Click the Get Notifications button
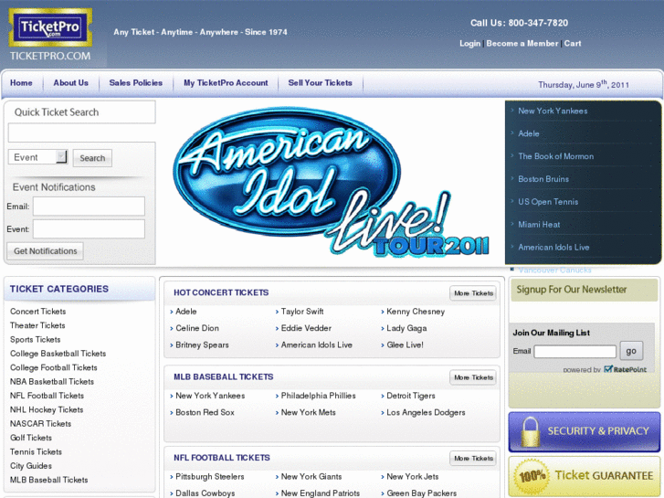The height and width of the screenshot is (498, 664). 46,251
